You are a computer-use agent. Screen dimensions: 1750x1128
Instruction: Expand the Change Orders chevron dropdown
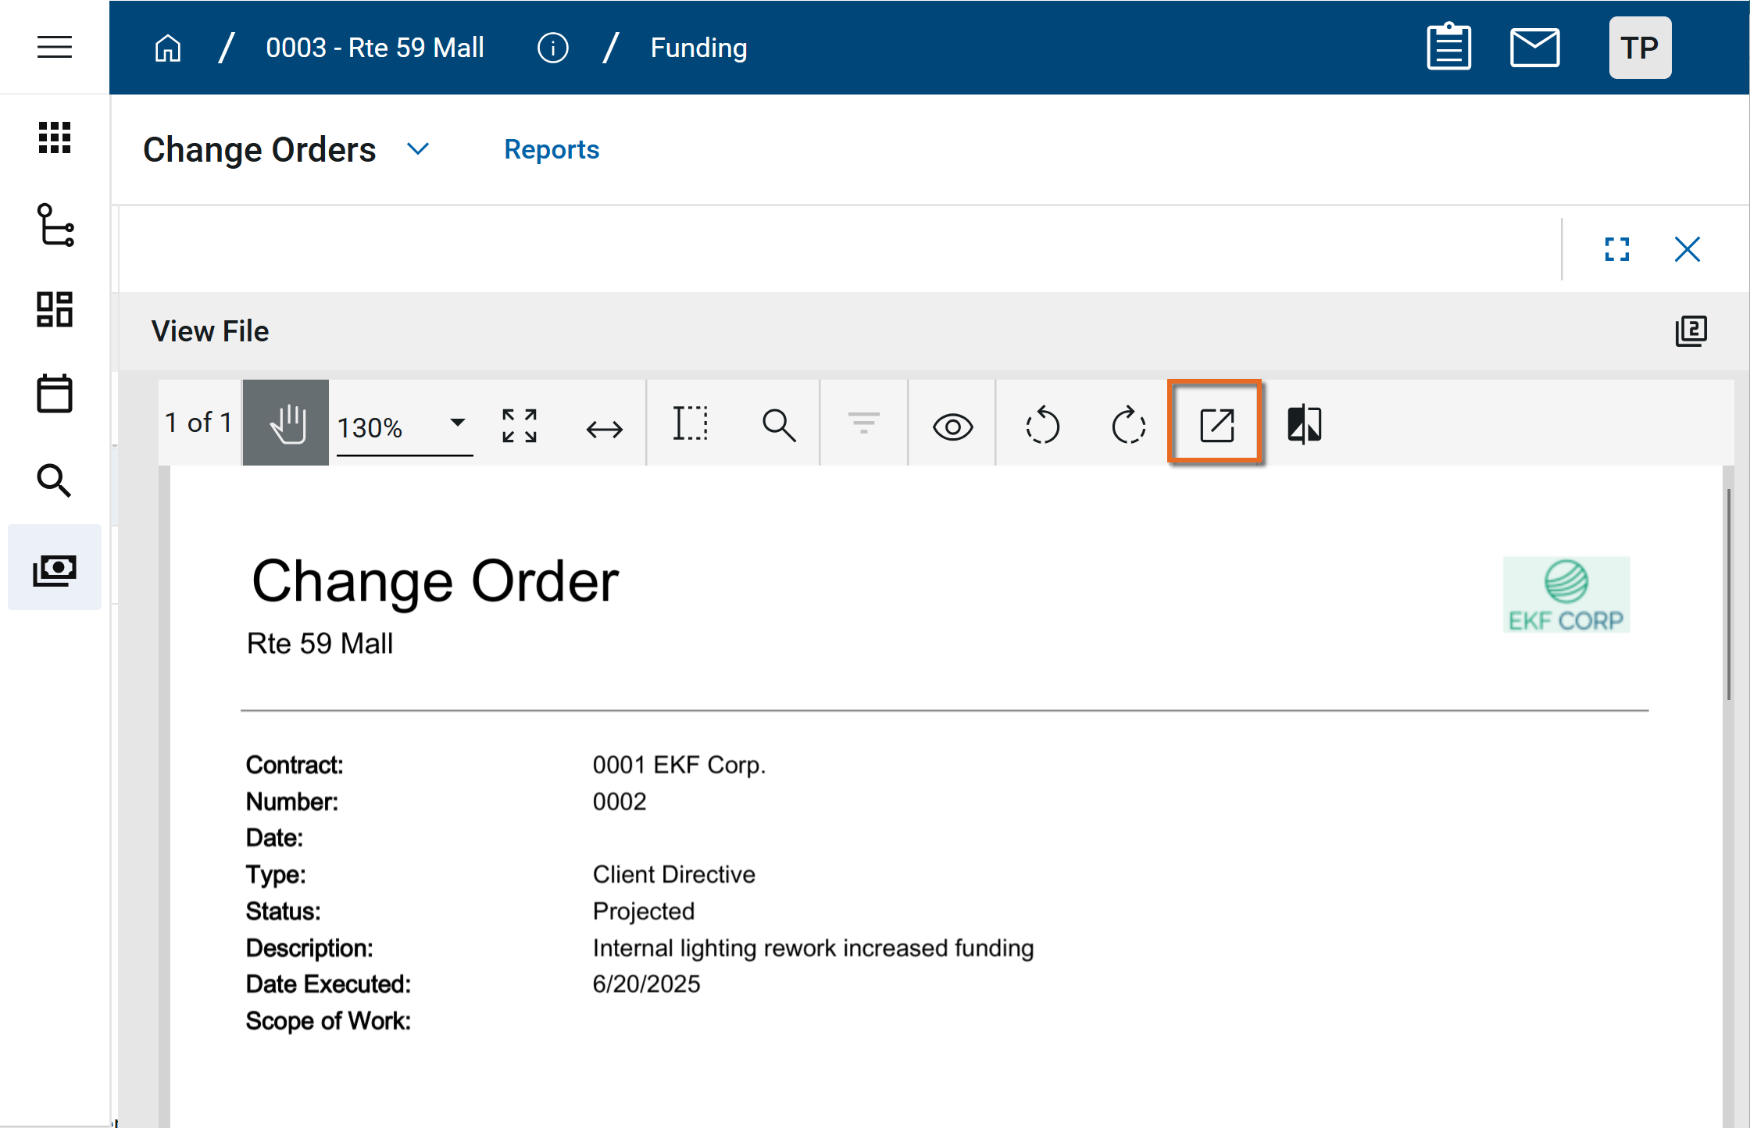point(419,149)
